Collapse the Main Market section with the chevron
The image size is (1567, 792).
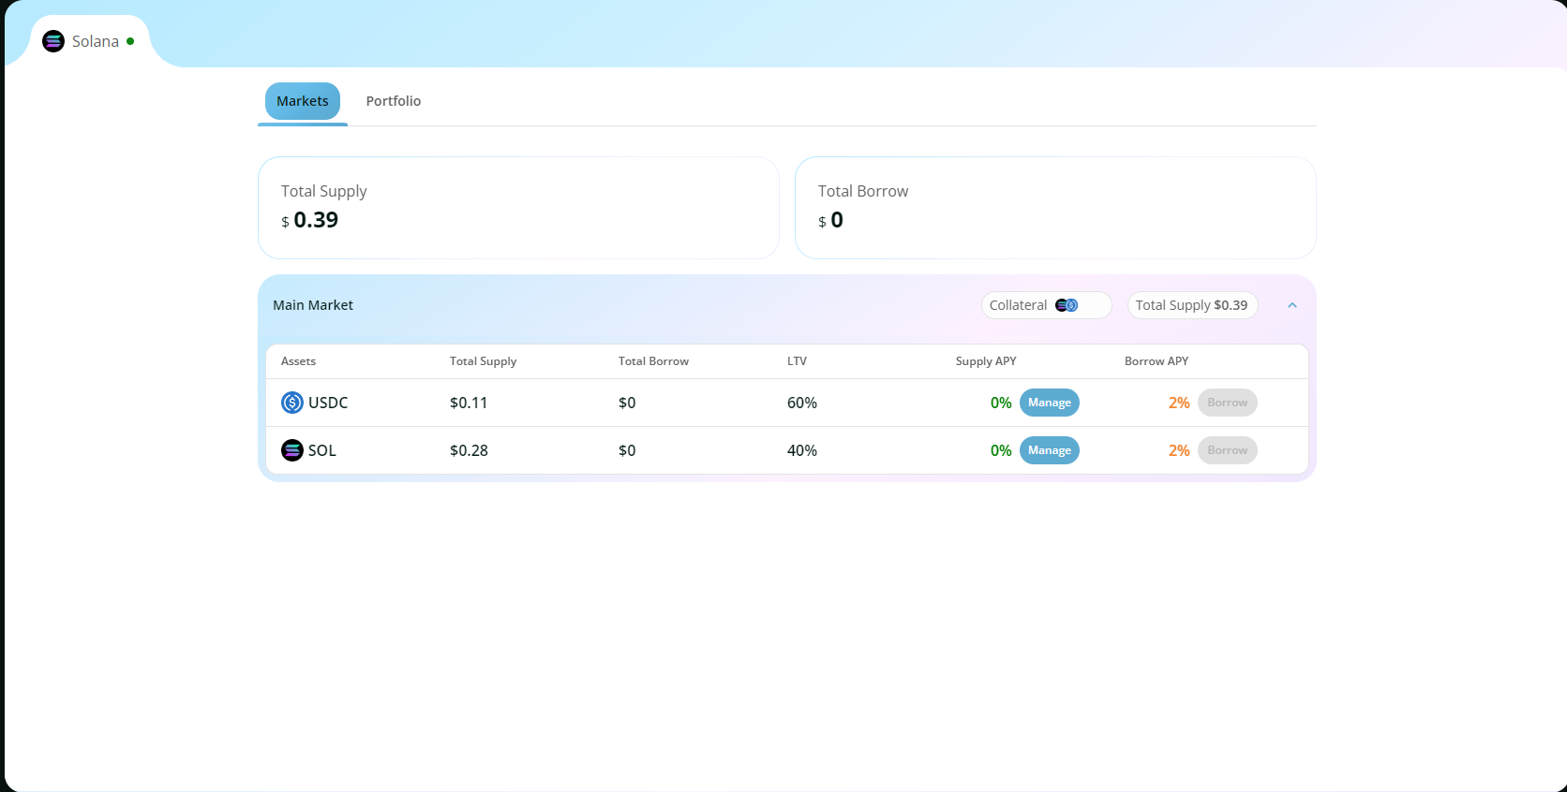1292,305
